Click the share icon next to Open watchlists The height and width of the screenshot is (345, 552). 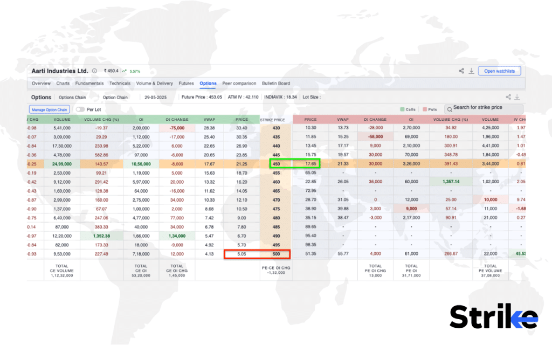pos(461,71)
